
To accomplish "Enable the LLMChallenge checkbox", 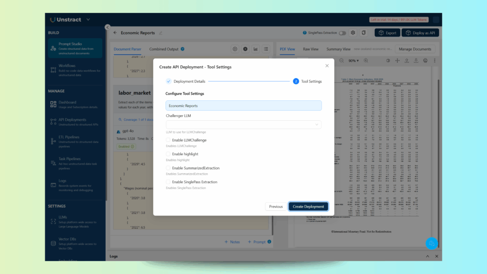I will (x=168, y=140).
